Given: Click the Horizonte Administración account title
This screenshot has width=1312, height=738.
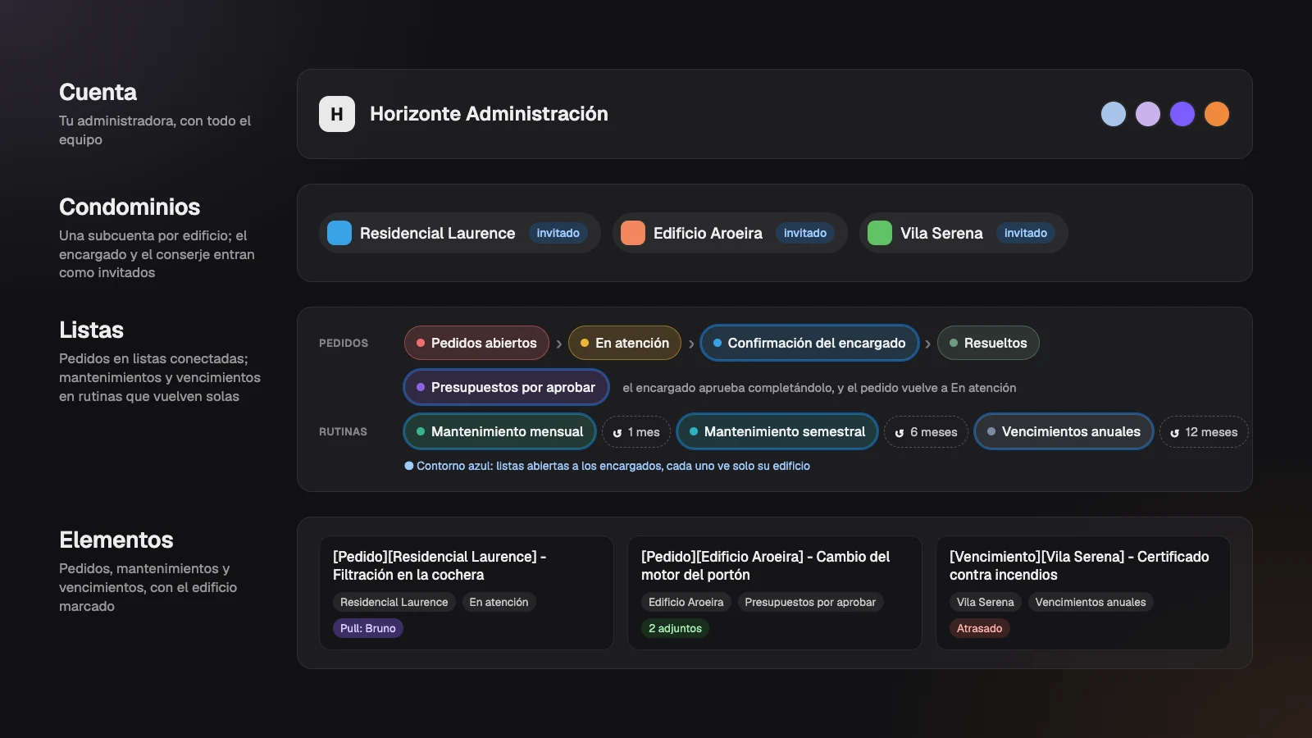Looking at the screenshot, I should pyautogui.click(x=489, y=114).
